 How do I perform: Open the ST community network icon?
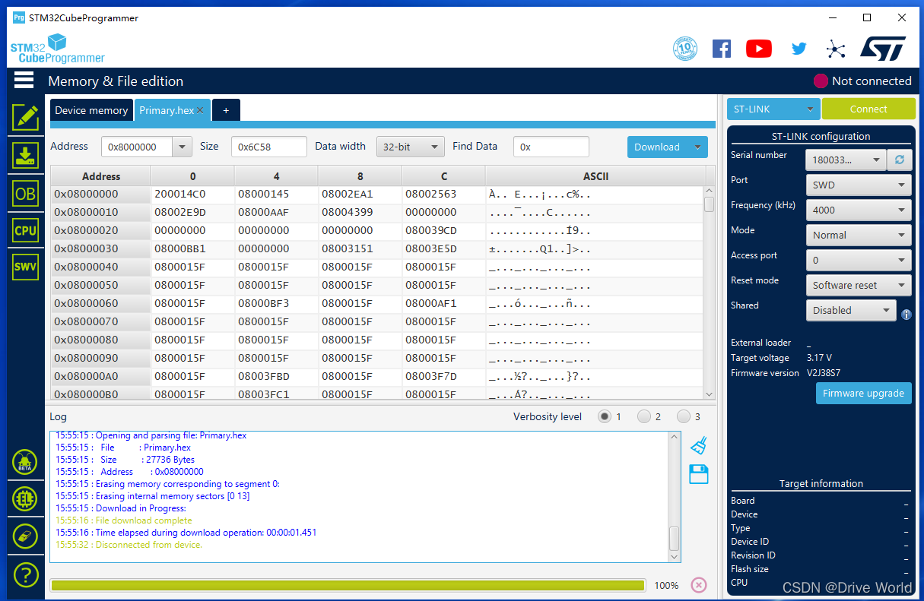(x=836, y=49)
